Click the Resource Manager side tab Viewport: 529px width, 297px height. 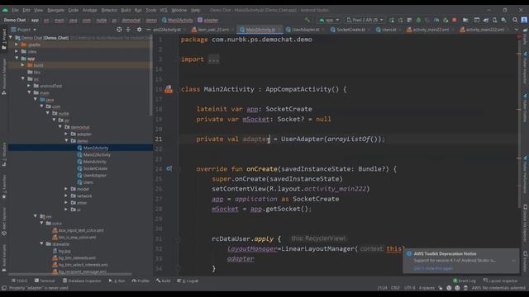[4, 77]
